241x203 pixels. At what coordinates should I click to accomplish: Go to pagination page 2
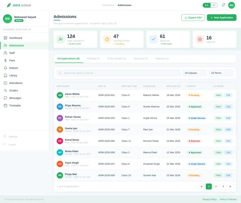point(216,186)
